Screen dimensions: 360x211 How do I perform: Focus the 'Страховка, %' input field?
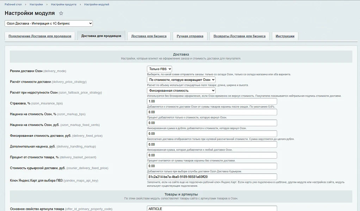click(212, 101)
